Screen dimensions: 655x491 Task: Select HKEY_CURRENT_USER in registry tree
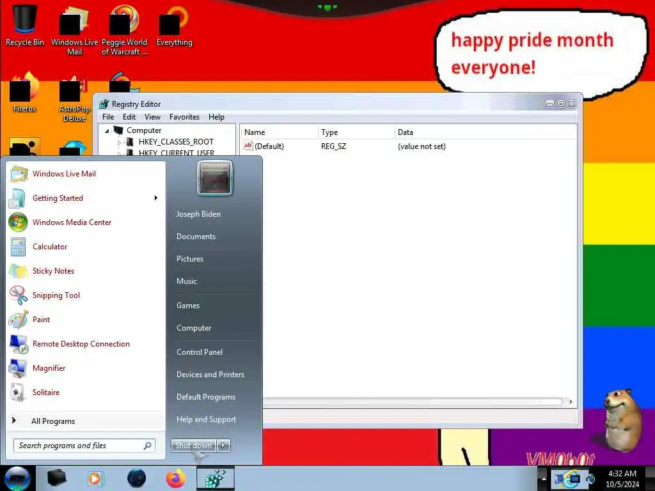point(177,152)
